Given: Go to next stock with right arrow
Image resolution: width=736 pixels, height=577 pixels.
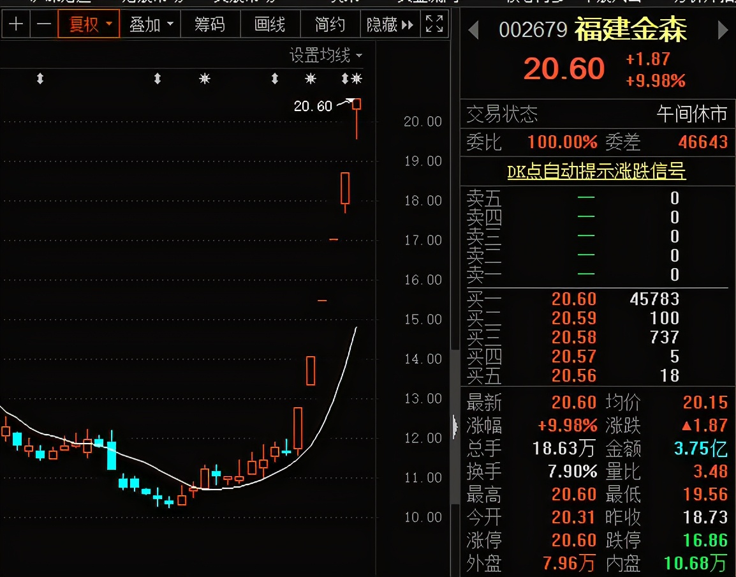Looking at the screenshot, I should click(723, 30).
